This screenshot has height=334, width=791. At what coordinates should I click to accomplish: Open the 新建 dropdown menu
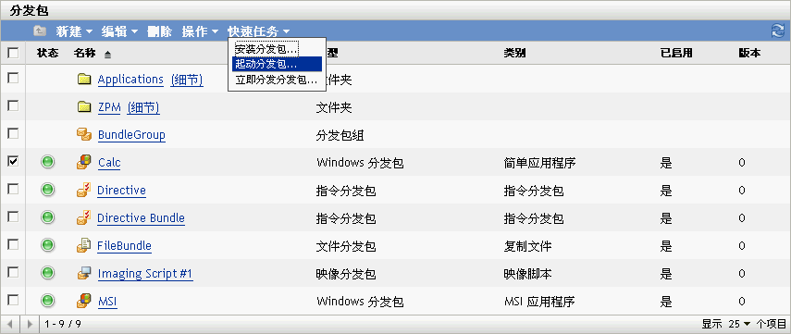(x=74, y=31)
